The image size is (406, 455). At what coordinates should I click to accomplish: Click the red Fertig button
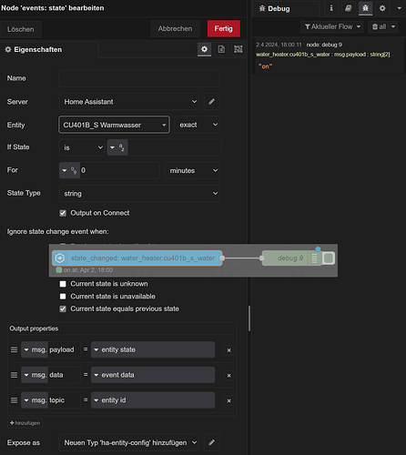point(224,28)
